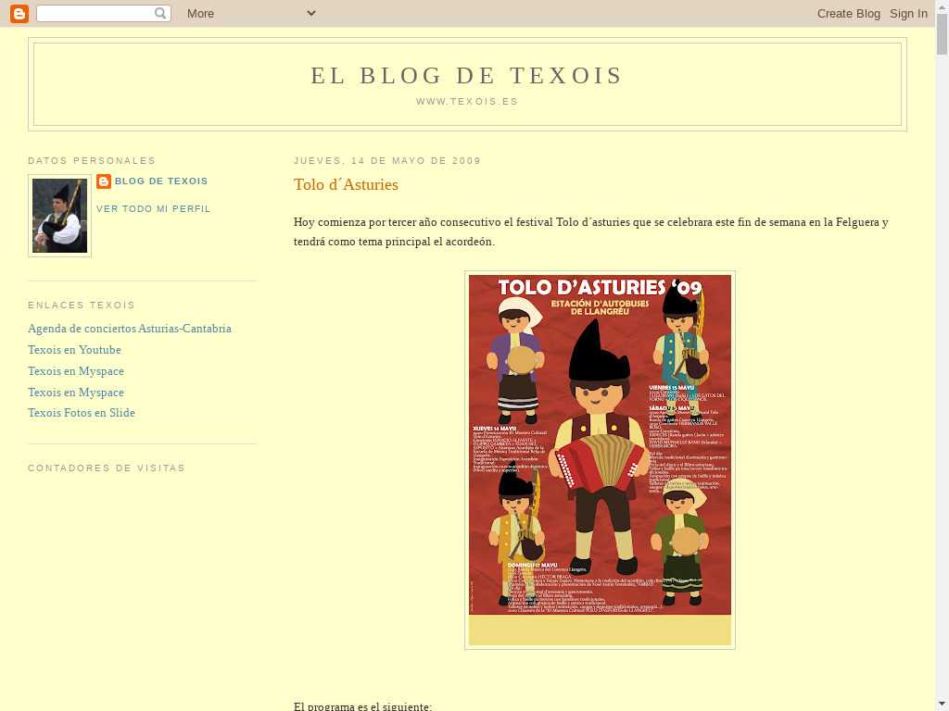This screenshot has width=949, height=711.
Task: Focus the Blogger navbar search field
Action: point(104,13)
